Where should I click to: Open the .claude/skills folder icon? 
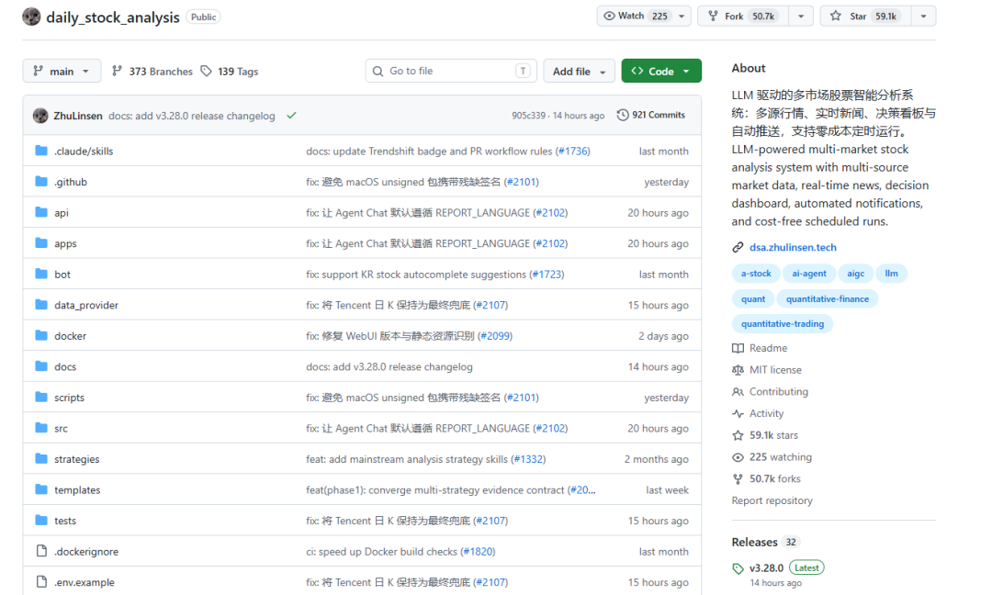(41, 151)
